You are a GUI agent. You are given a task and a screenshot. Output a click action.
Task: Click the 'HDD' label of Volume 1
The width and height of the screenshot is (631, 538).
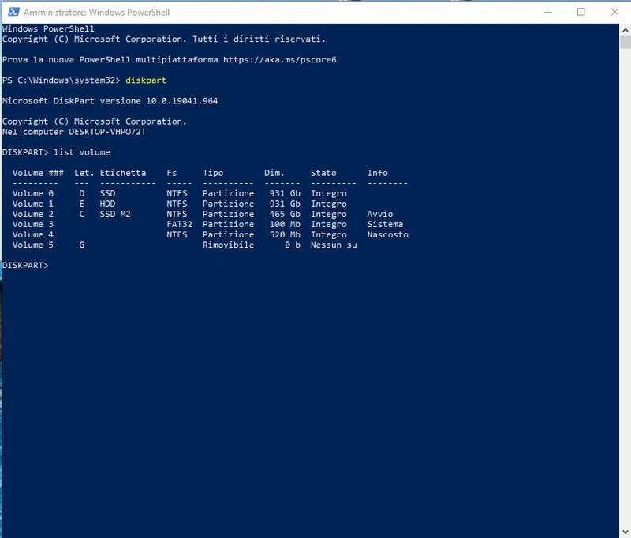click(x=107, y=204)
